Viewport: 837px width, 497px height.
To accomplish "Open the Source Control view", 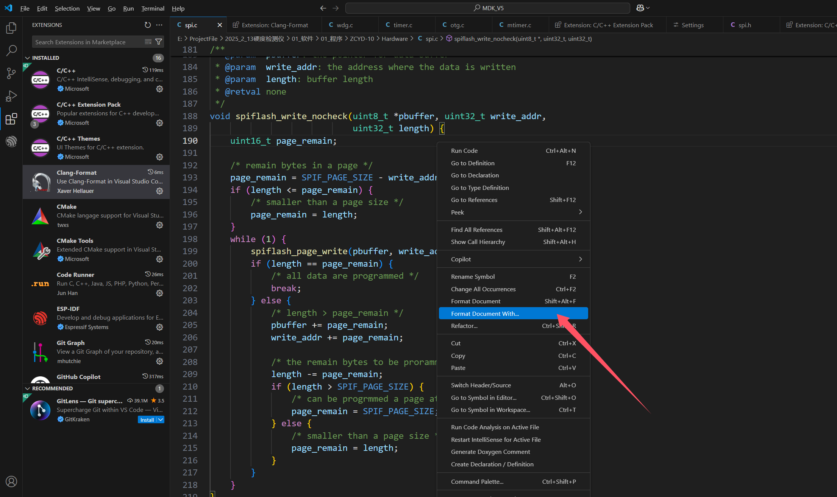I will pyautogui.click(x=11, y=73).
